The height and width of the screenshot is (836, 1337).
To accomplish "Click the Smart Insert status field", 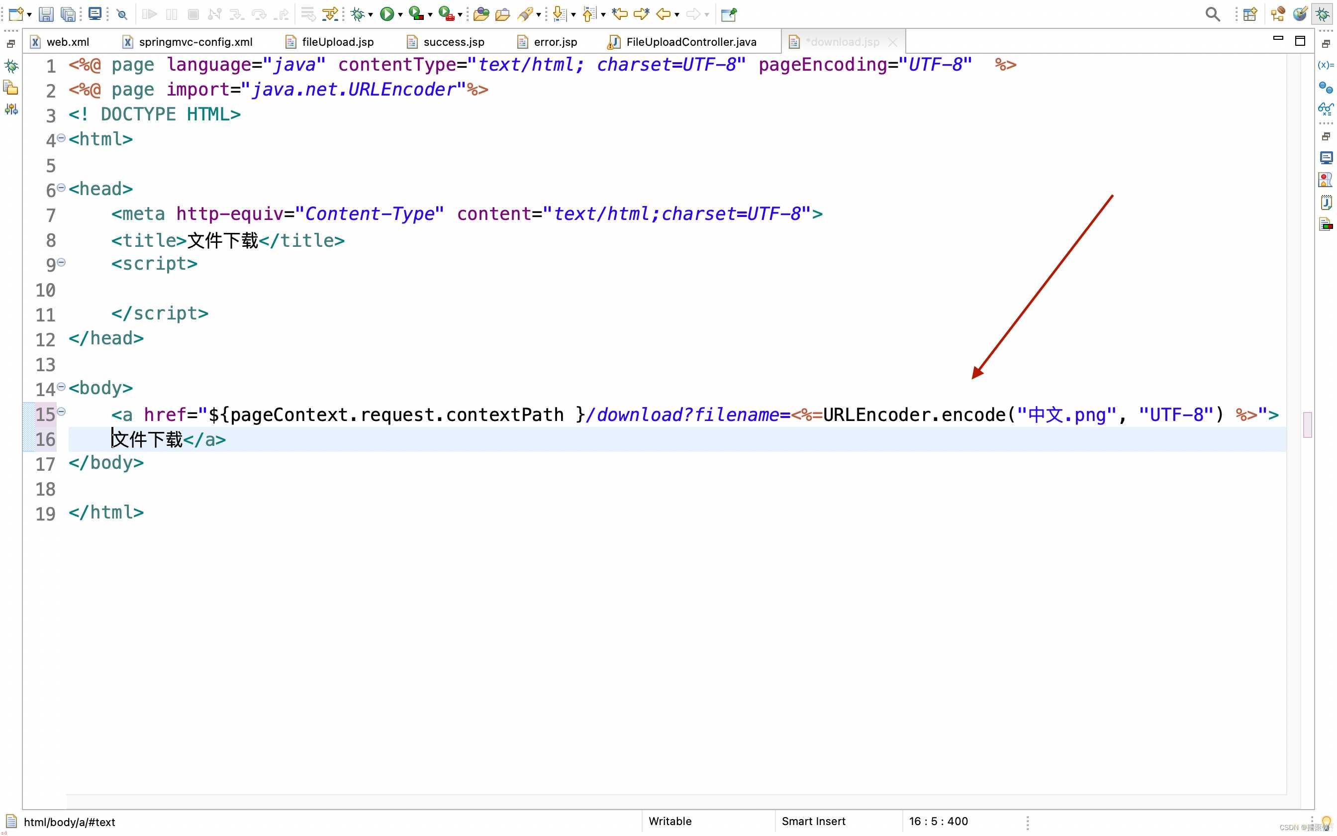I will coord(814,821).
